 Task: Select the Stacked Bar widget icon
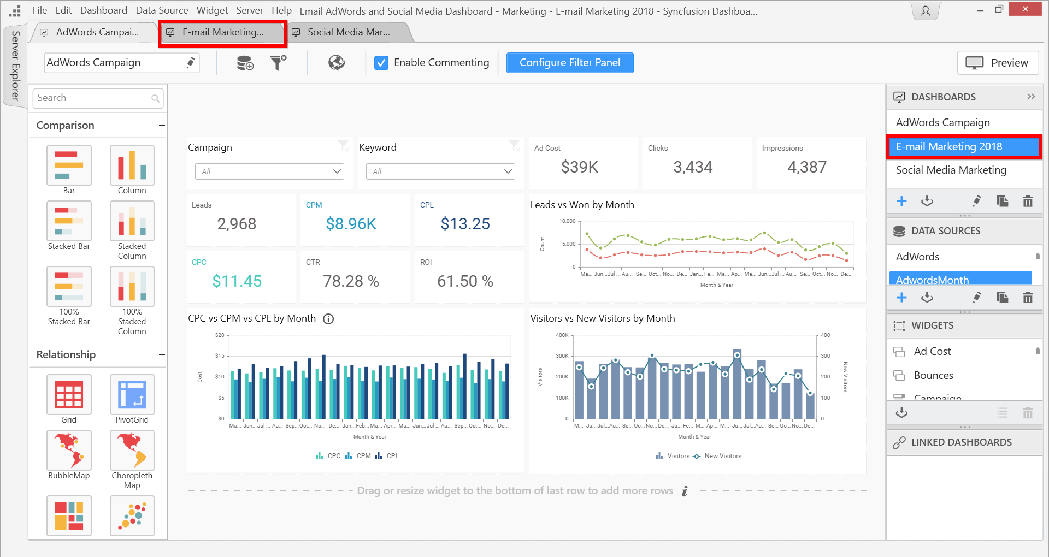click(x=69, y=221)
